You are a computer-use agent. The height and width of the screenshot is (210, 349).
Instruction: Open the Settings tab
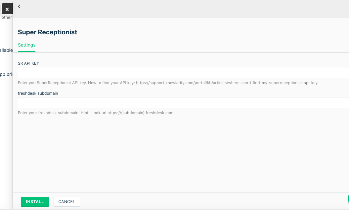coord(26,45)
